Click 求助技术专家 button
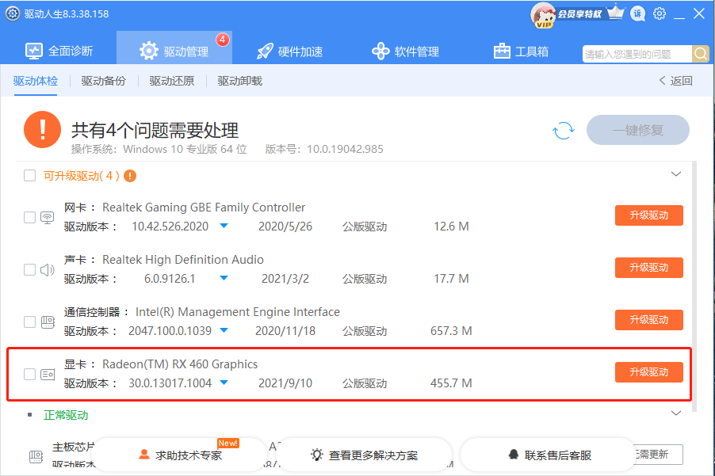 pos(181,455)
